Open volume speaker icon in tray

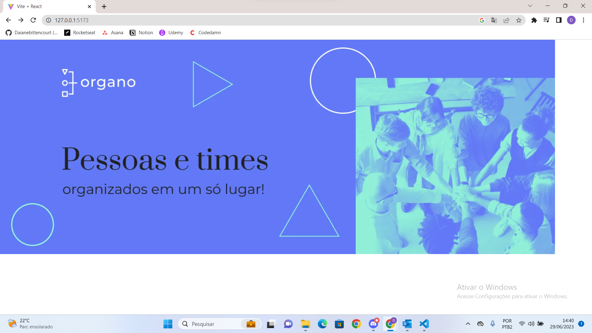tap(531, 324)
